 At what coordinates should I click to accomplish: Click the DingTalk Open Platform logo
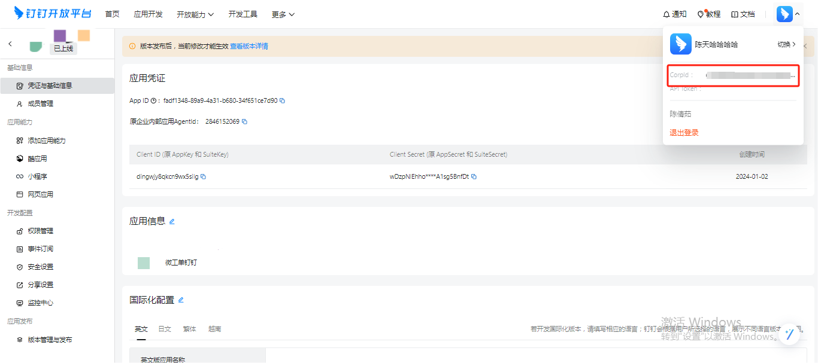(x=53, y=14)
